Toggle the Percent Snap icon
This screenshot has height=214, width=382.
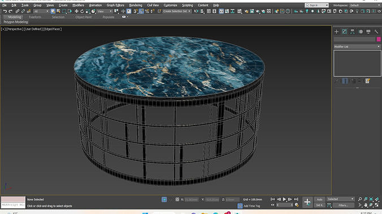[147, 11]
